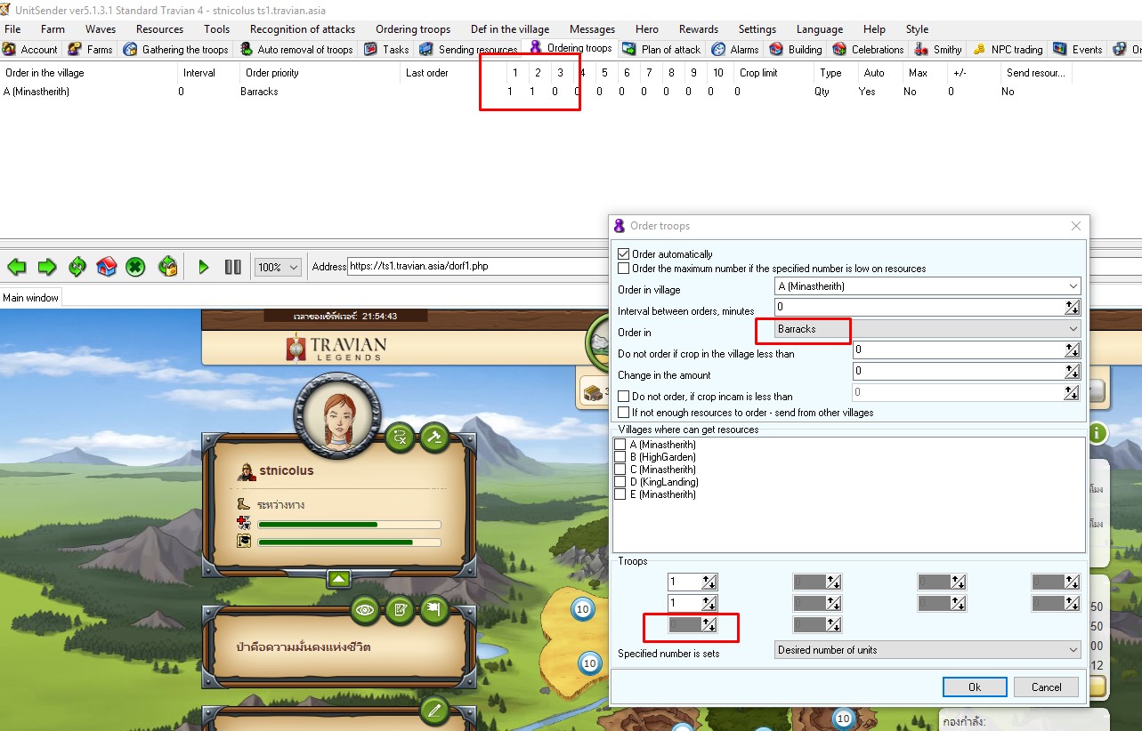The width and height of the screenshot is (1142, 731).
Task: Click the green play triangle icon
Action: click(203, 266)
